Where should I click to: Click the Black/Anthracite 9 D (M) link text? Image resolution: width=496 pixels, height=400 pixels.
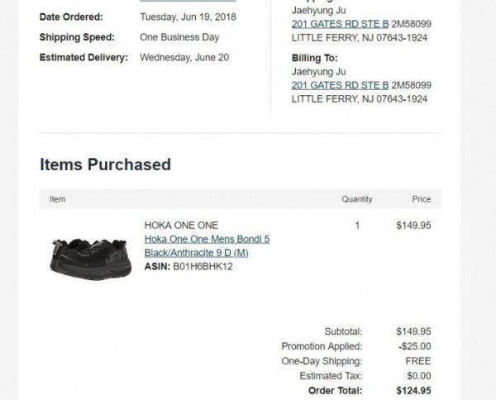(x=197, y=253)
